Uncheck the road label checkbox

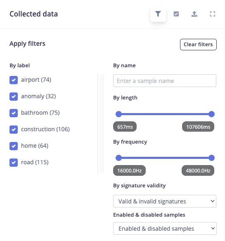point(14,163)
